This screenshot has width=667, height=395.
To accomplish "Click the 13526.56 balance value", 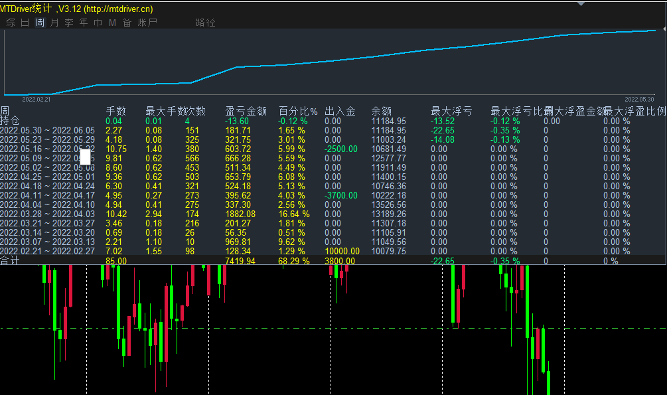I will pos(389,204).
